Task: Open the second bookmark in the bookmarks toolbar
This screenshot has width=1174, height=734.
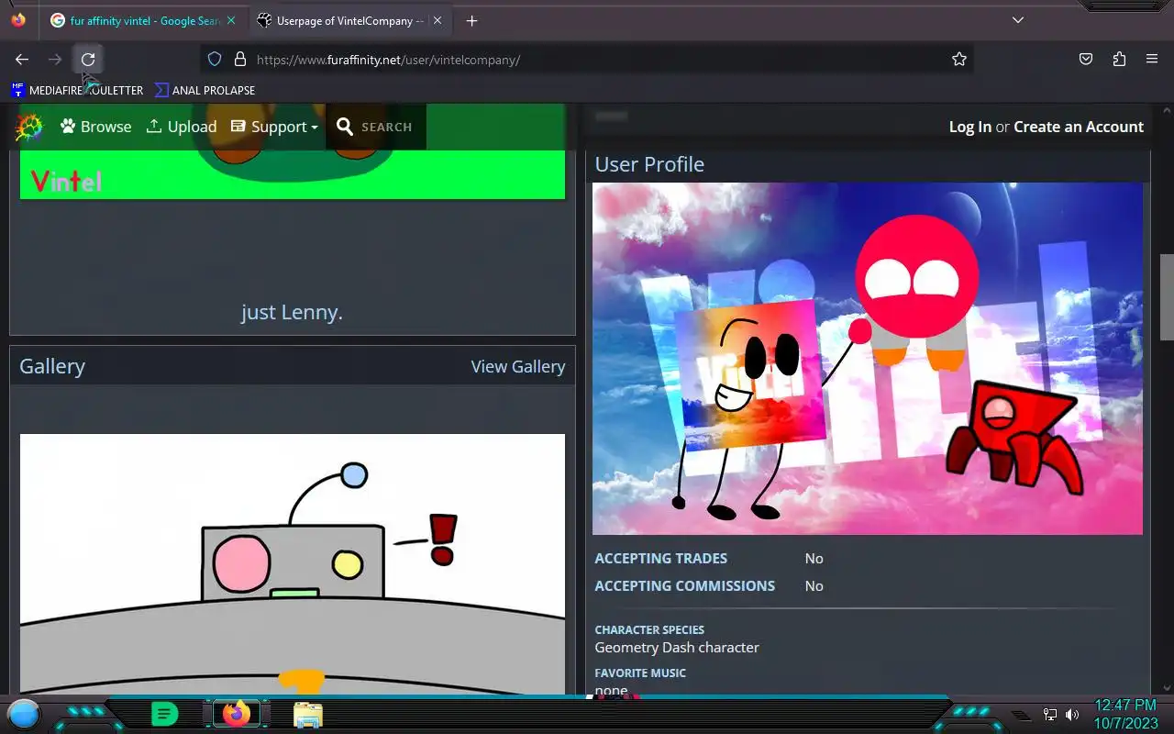Action: click(205, 90)
